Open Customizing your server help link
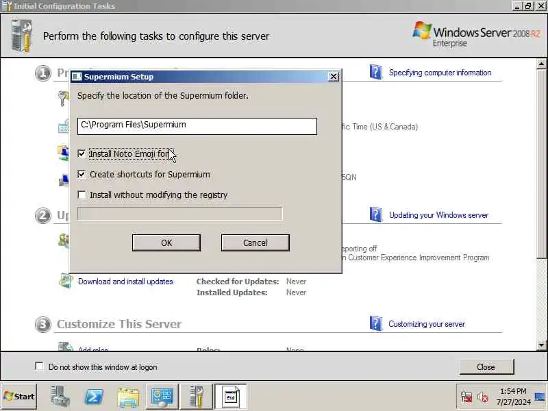The image size is (548, 411). tap(427, 324)
